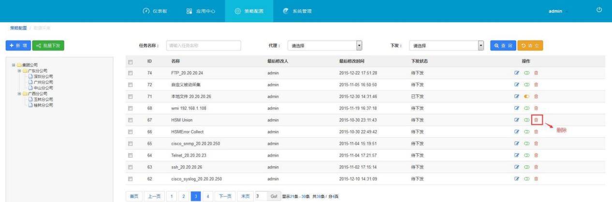The height and width of the screenshot is (202, 612).
Task: Click the green 批量下发 button
Action: (48, 45)
